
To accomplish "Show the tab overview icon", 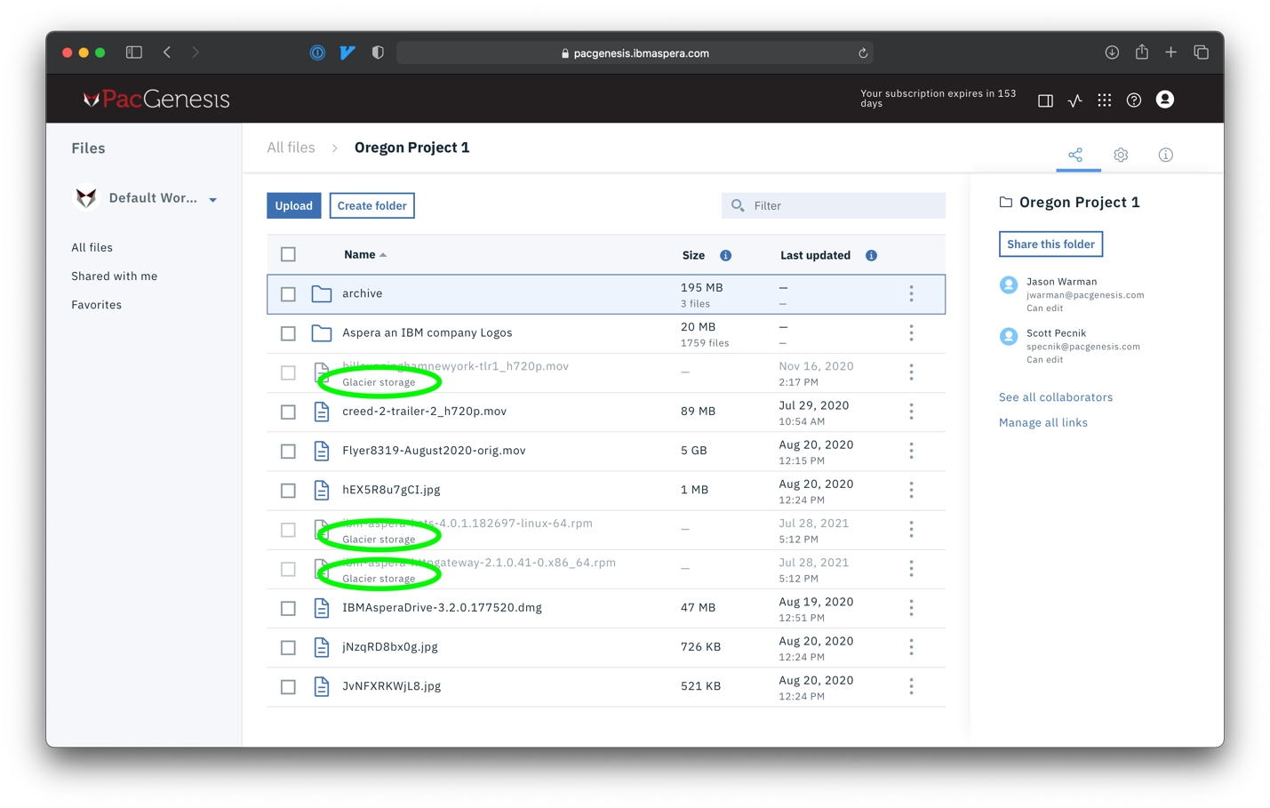I will coord(1201,52).
